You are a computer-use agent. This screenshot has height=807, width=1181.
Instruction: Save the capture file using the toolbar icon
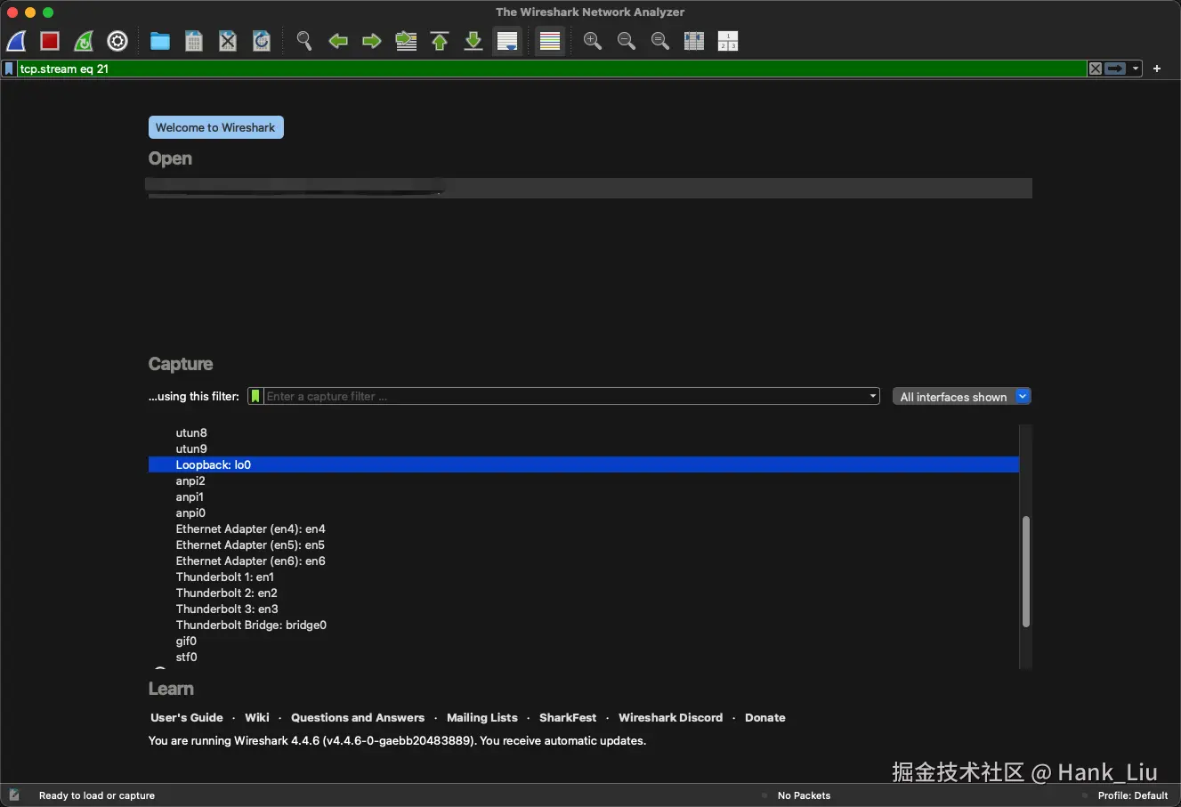(x=194, y=41)
